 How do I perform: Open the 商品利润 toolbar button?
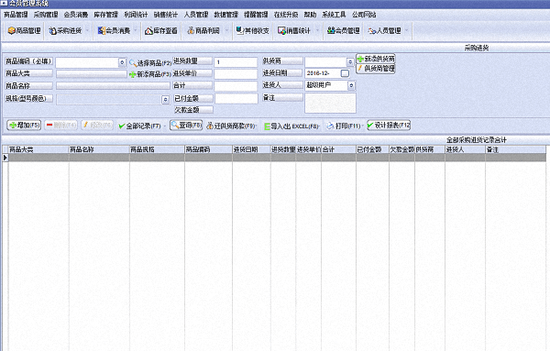203,31
